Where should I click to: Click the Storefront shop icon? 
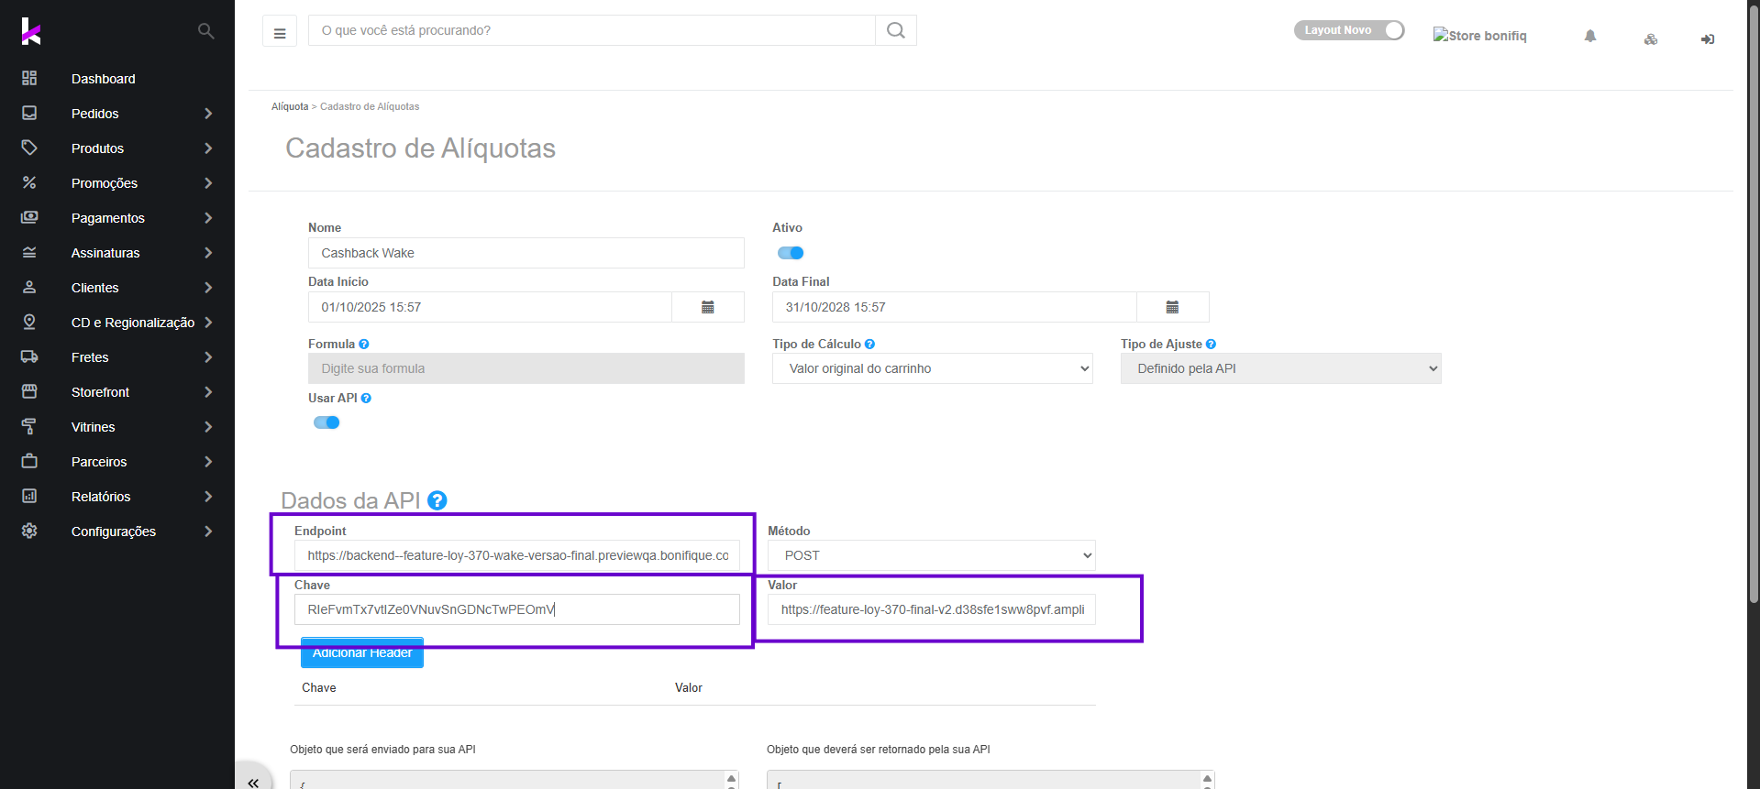29,392
